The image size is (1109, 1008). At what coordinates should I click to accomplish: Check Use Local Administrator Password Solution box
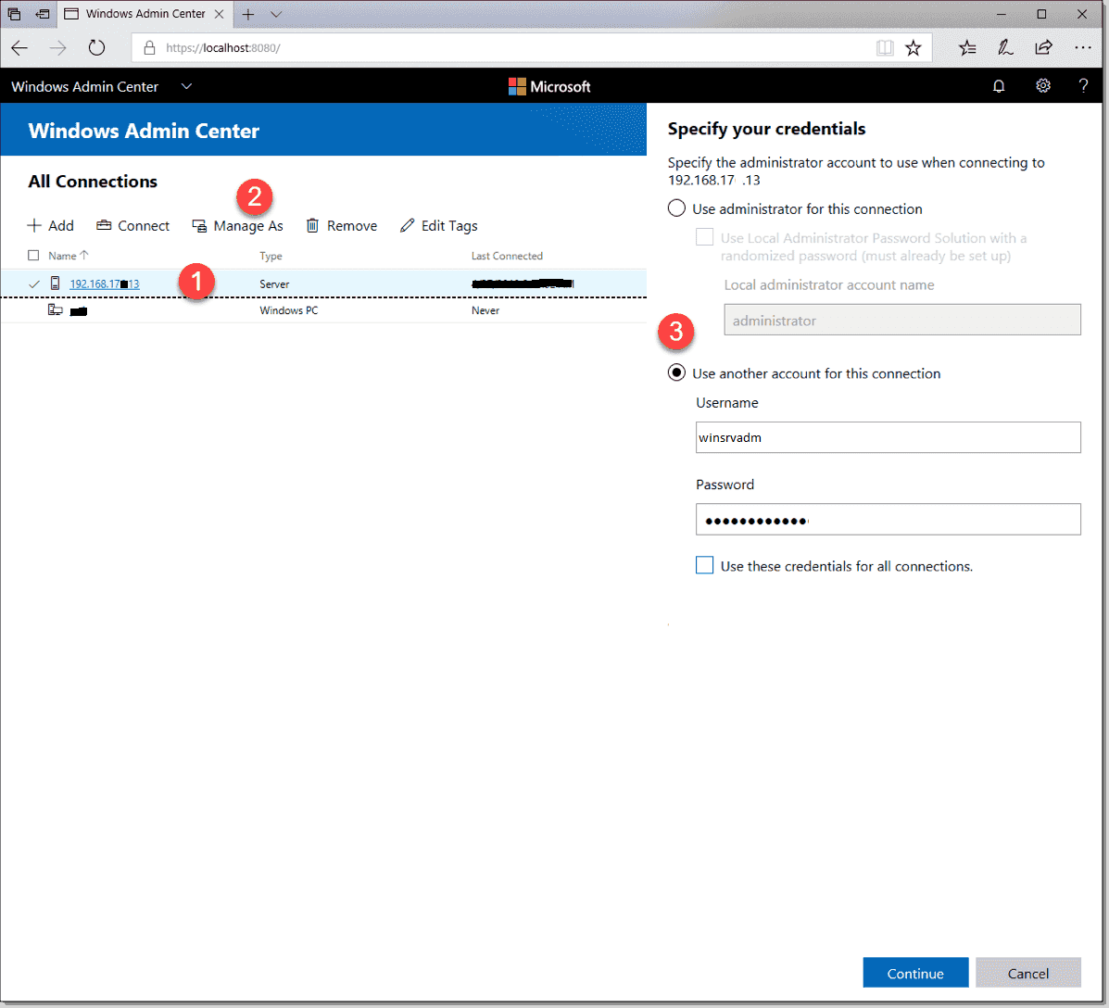(x=704, y=237)
